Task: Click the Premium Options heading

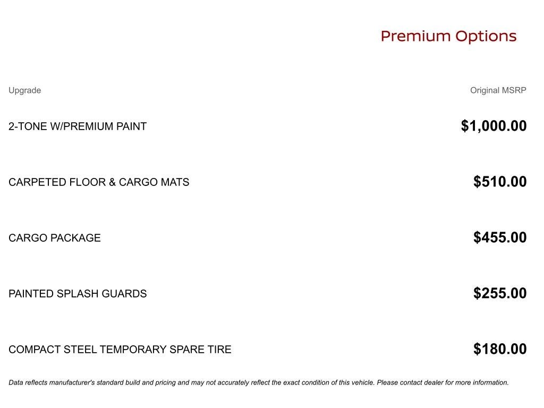Action: [x=448, y=36]
